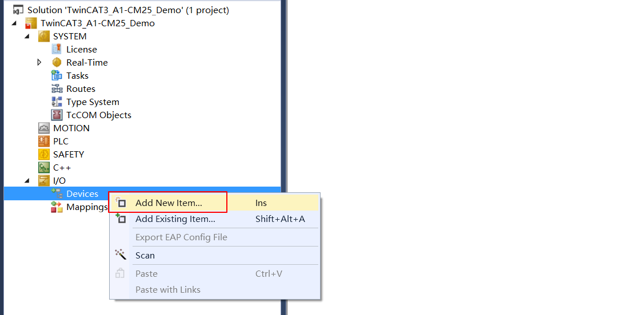Screen dimensions: 624x315
Task: Click the Solution icon at tree top
Action: pos(18,10)
